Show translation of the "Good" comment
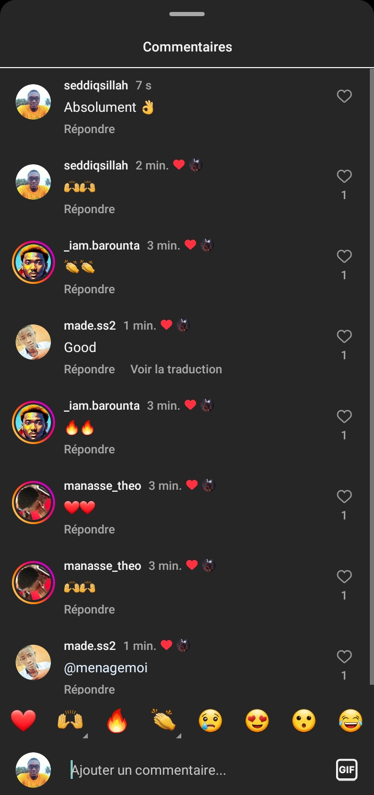The image size is (374, 795). (176, 369)
